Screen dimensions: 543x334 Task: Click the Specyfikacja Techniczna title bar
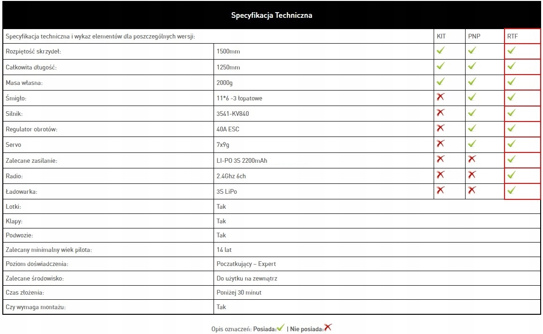(x=272, y=15)
